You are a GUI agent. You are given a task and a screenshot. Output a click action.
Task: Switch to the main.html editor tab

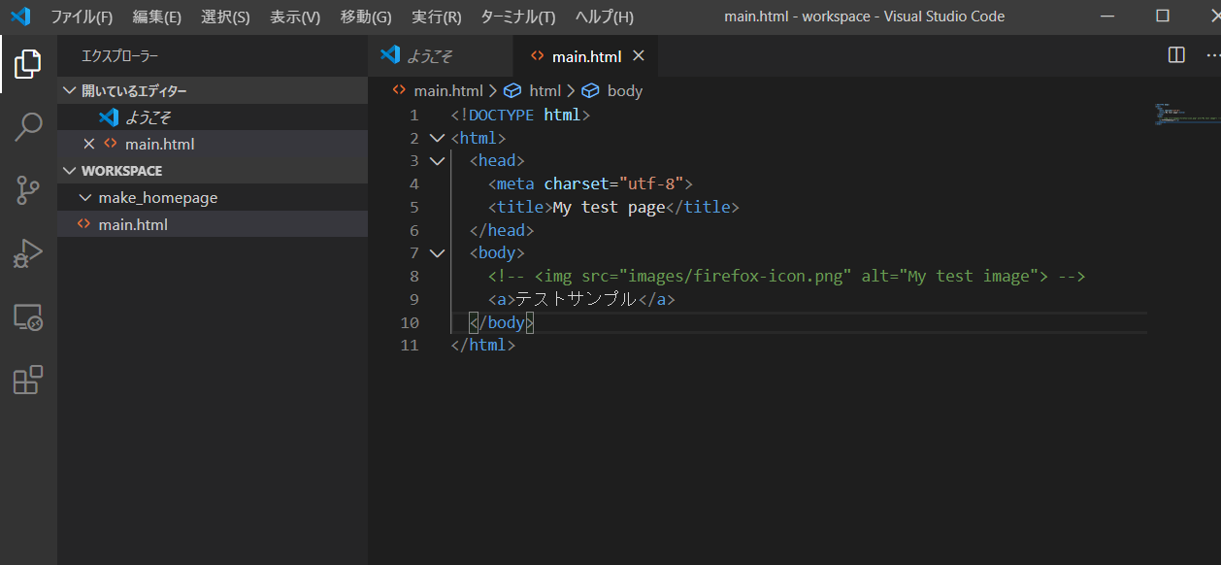(x=585, y=55)
